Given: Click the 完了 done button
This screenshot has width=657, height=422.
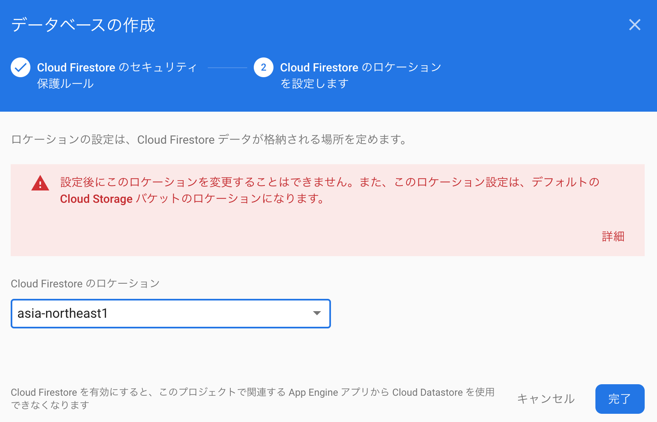Looking at the screenshot, I should click(x=620, y=399).
